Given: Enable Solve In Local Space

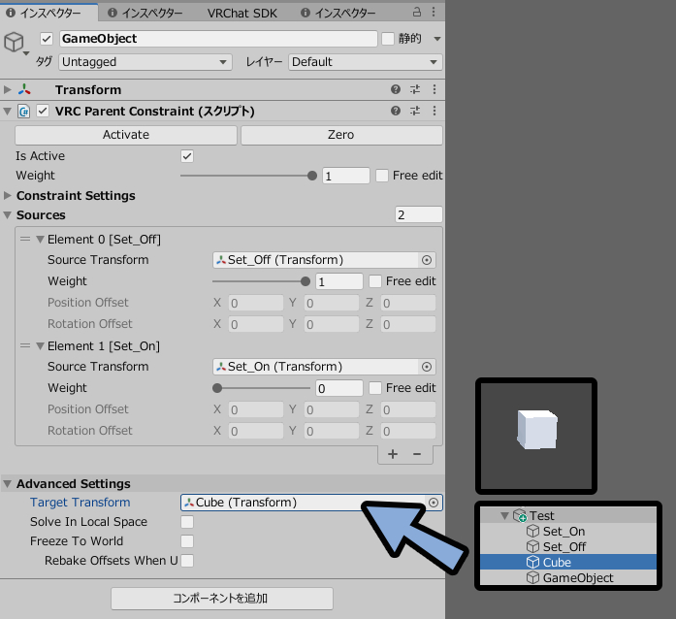Looking at the screenshot, I should coord(187,522).
